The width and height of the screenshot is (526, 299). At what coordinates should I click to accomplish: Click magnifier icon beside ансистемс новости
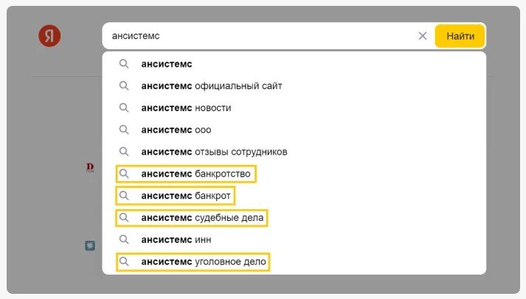click(124, 108)
